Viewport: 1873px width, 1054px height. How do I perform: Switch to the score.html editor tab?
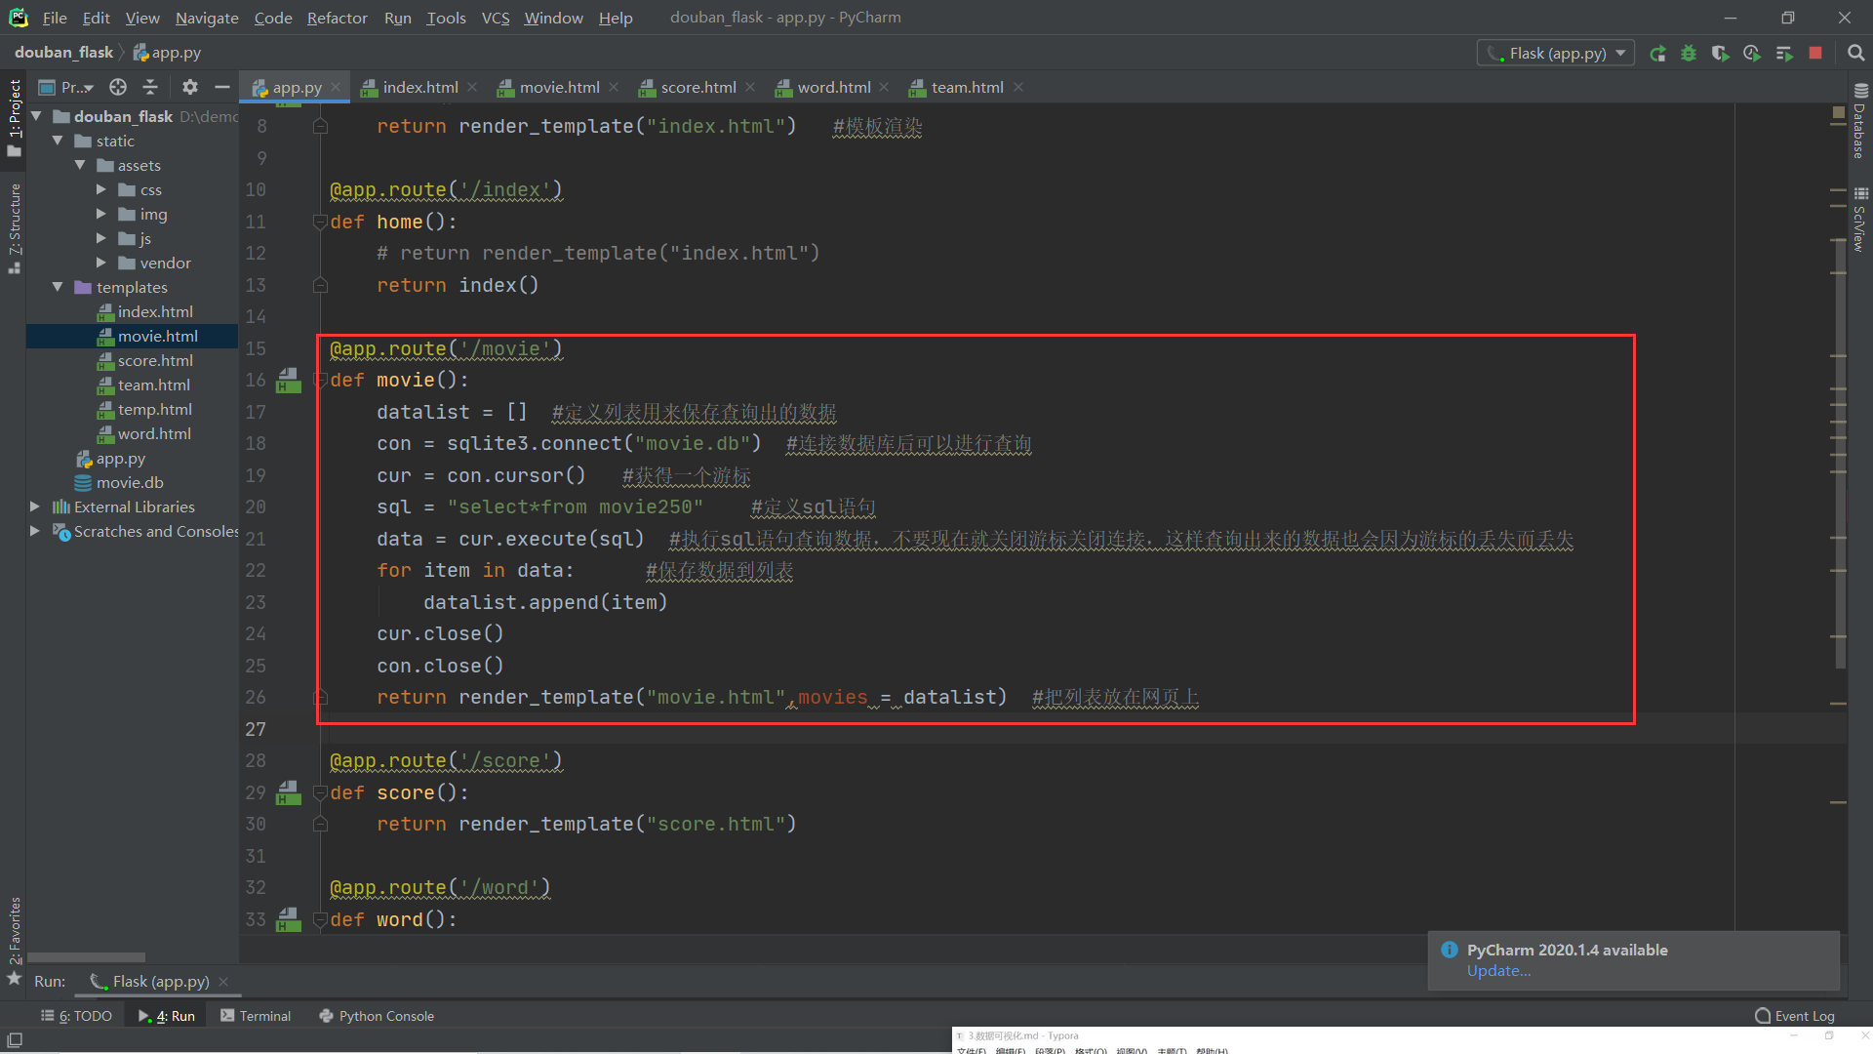(x=697, y=87)
